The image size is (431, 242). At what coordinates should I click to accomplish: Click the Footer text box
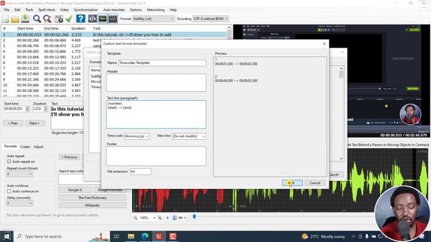tap(156, 156)
